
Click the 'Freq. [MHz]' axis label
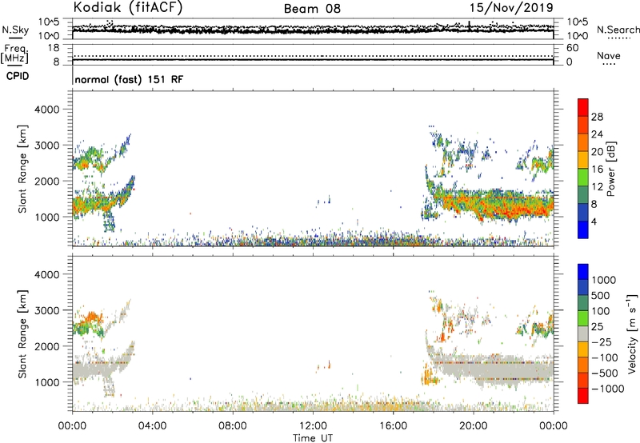(14, 54)
